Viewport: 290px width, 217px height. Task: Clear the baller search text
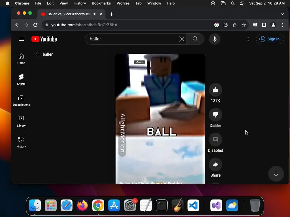(x=182, y=39)
